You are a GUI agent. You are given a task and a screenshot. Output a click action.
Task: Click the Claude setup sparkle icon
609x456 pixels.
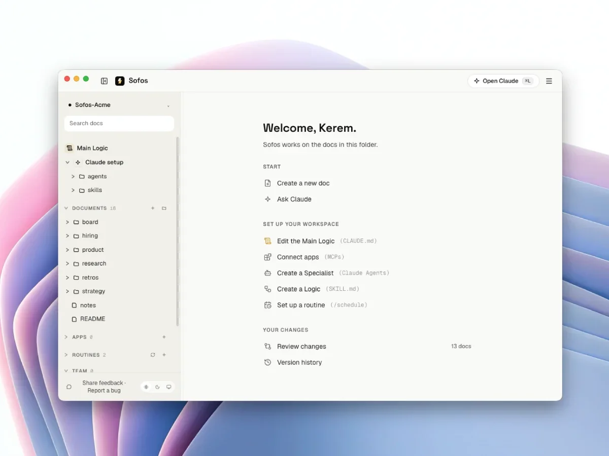tap(78, 162)
